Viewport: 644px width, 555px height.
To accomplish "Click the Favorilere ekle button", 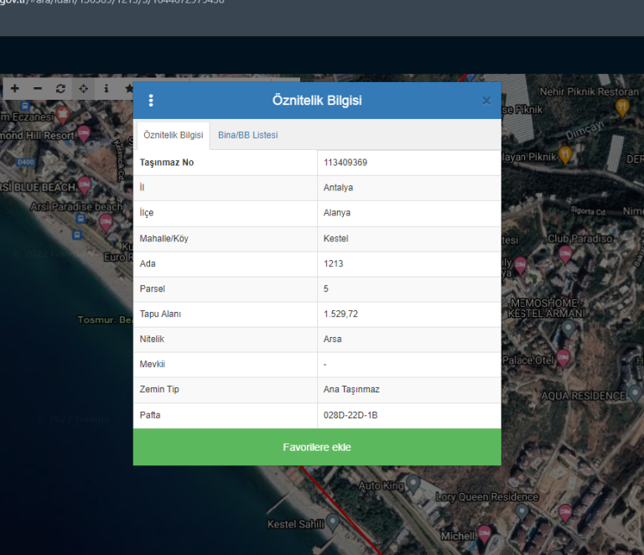I will coord(317,447).
